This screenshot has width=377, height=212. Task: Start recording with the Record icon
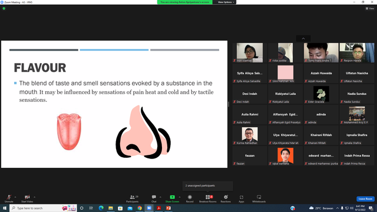(x=190, y=197)
